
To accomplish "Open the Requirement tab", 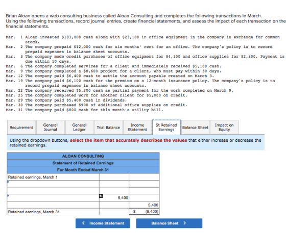I will (x=21, y=127).
